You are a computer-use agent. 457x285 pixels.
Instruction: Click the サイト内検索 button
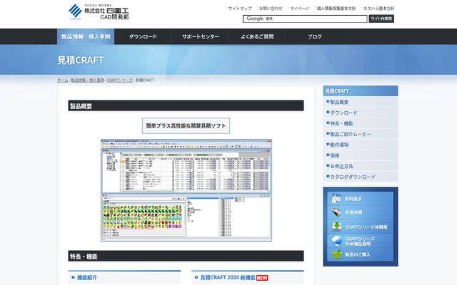[x=381, y=19]
